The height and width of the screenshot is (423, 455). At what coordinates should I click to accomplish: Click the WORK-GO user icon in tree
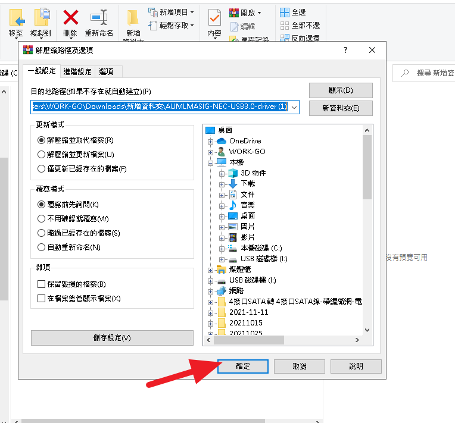221,152
